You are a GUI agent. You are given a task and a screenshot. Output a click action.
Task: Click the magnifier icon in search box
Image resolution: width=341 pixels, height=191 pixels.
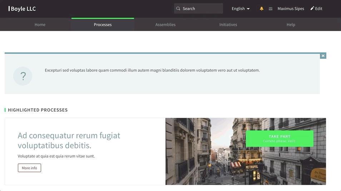[178, 9]
